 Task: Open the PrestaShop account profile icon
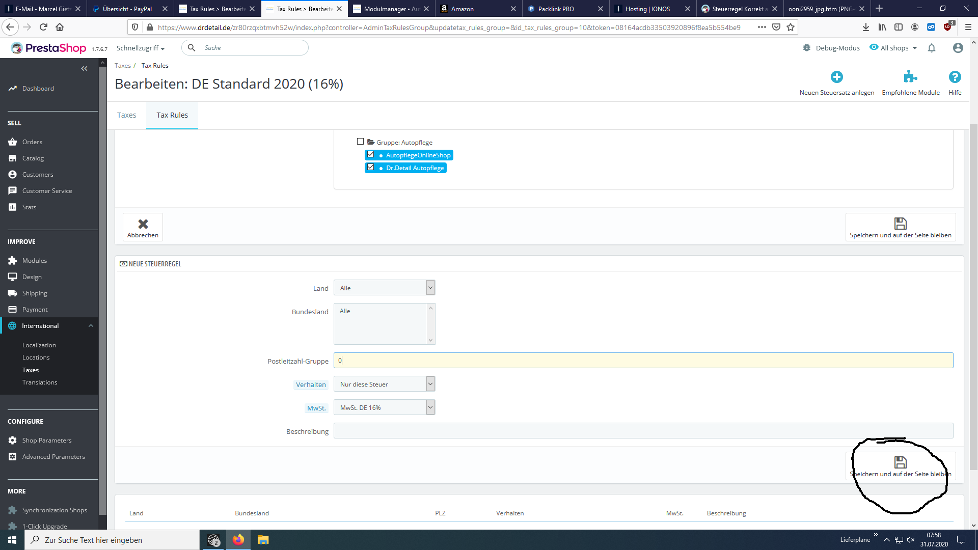coord(958,47)
